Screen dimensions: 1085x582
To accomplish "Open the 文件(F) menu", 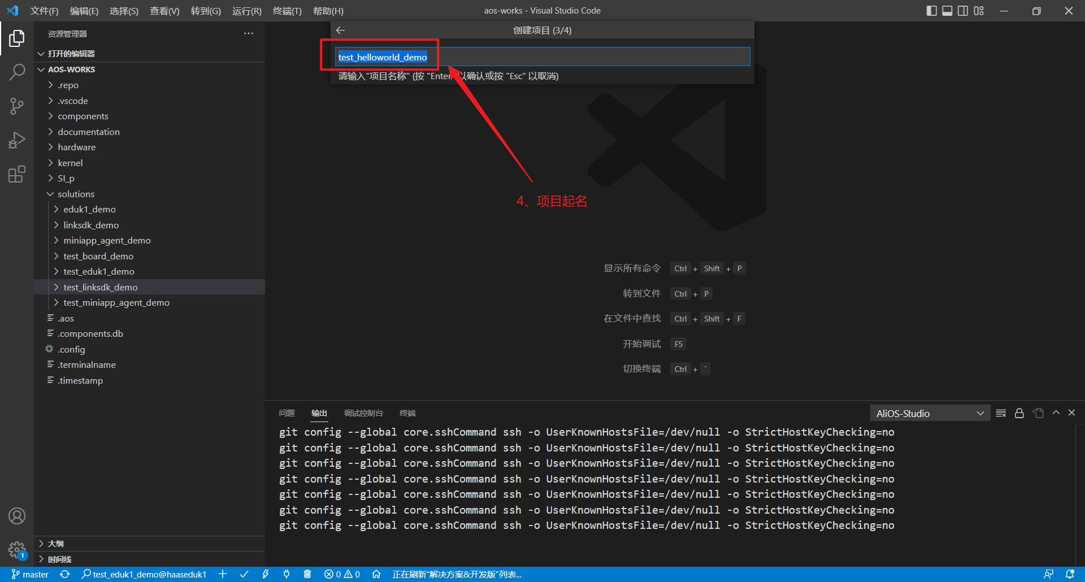I will [x=44, y=11].
